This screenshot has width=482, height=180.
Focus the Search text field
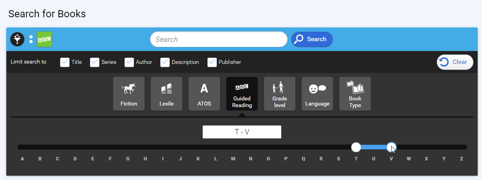[x=219, y=39]
